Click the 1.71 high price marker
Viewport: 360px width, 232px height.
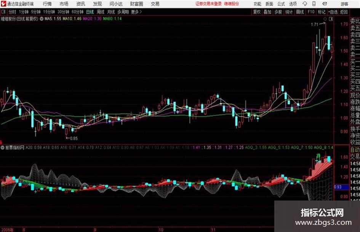315,25
